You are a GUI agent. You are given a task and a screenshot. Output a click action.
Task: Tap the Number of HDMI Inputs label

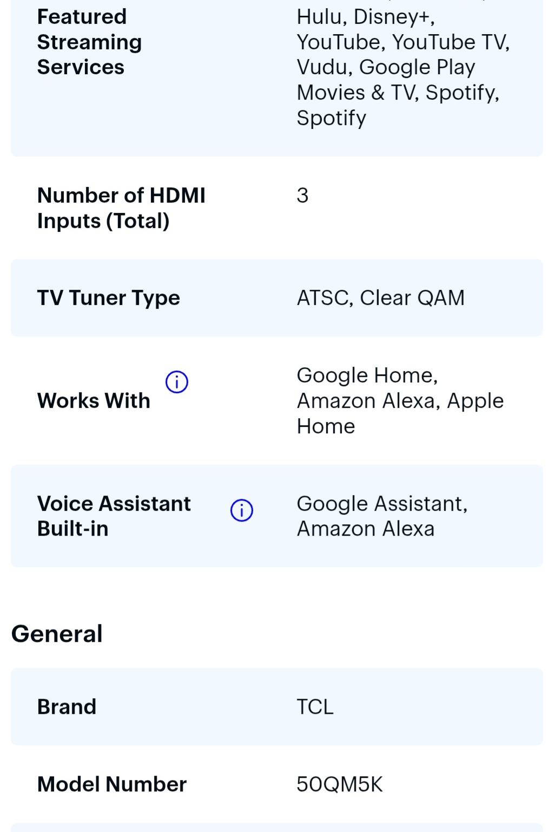click(x=121, y=208)
